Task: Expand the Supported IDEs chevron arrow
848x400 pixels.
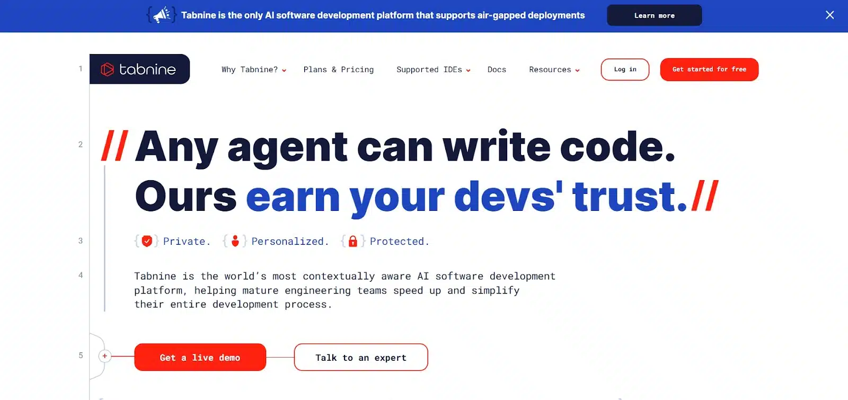Action: tap(468, 70)
